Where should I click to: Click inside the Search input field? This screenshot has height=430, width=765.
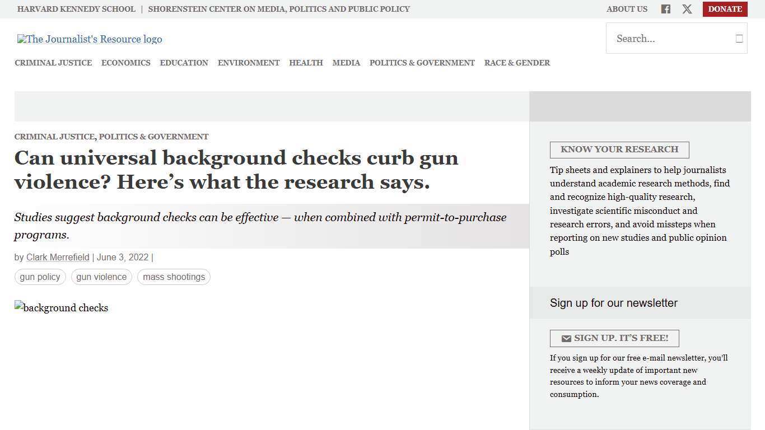pyautogui.click(x=666, y=38)
